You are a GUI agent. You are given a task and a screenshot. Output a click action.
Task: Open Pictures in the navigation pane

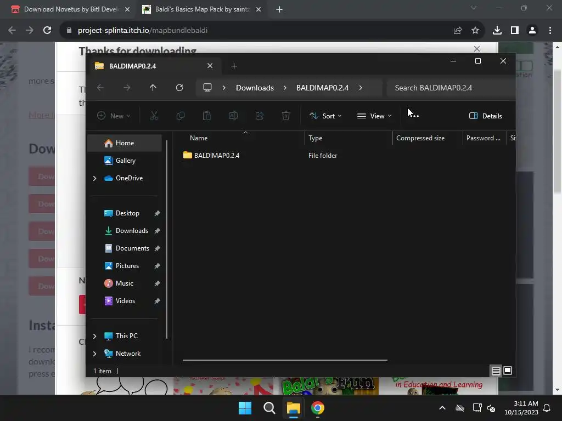tap(125, 266)
